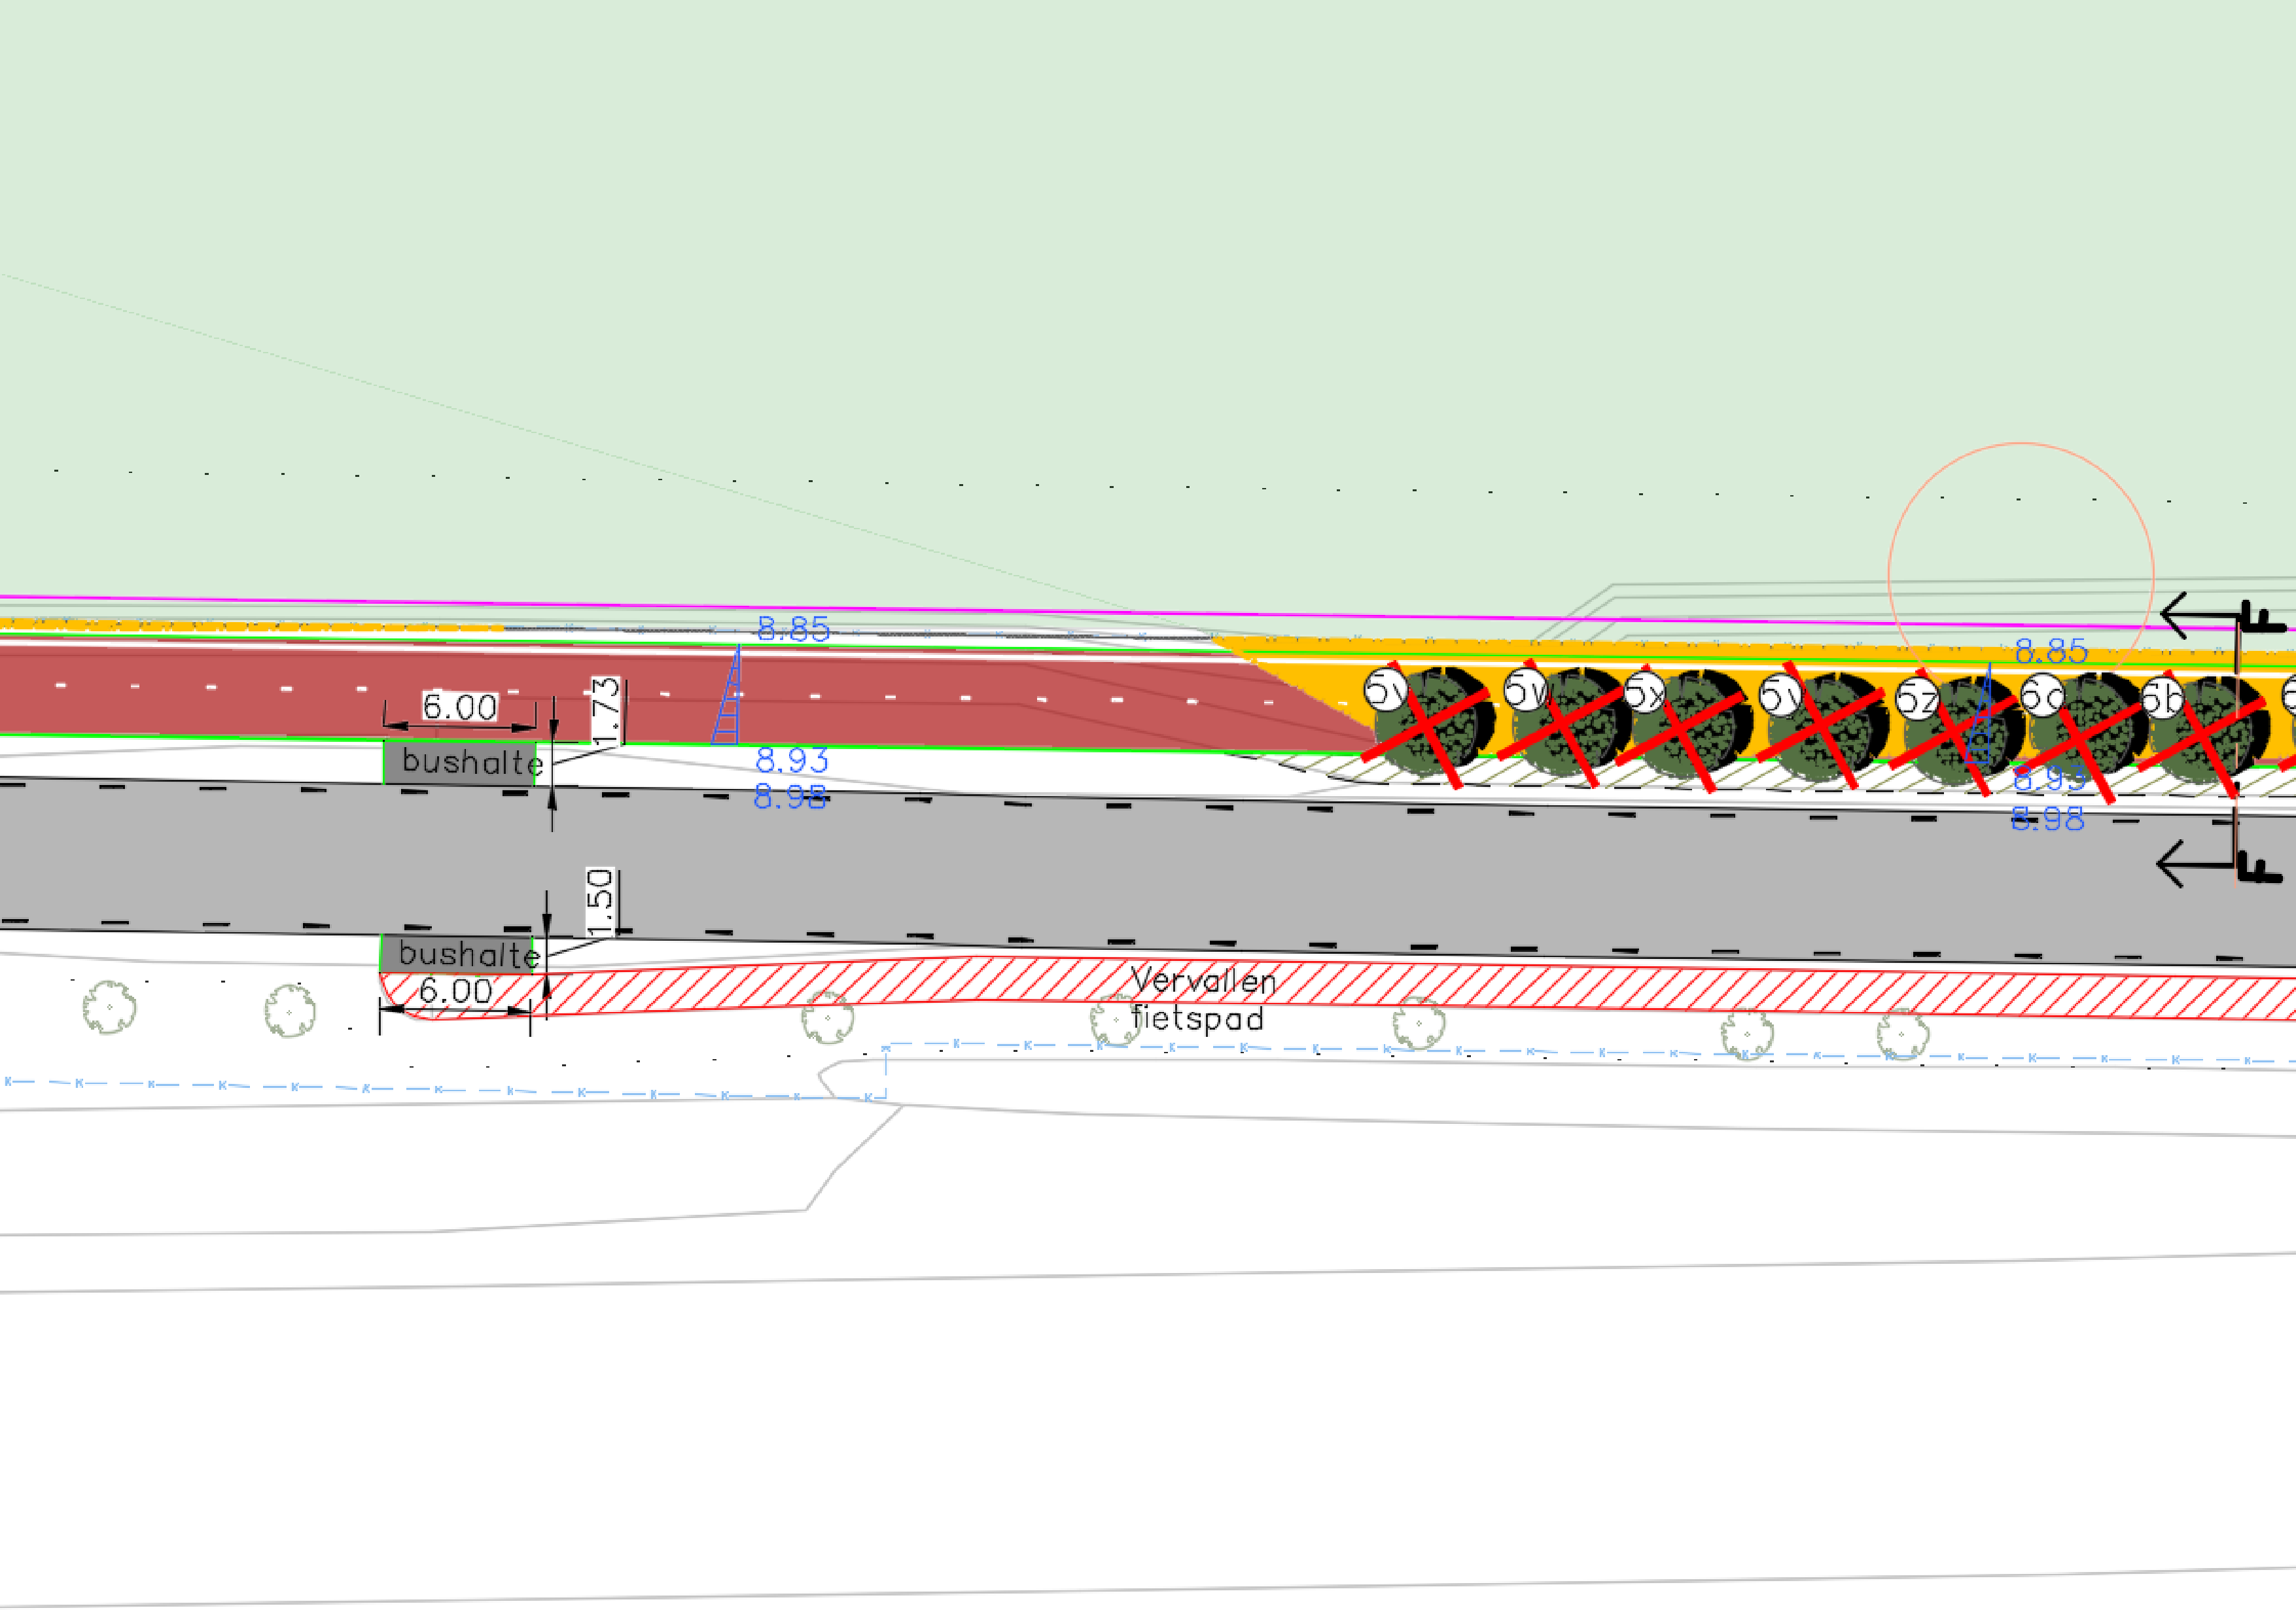Click the tree number bubble 5y
The height and width of the screenshot is (1623, 2296).
(x=1780, y=695)
